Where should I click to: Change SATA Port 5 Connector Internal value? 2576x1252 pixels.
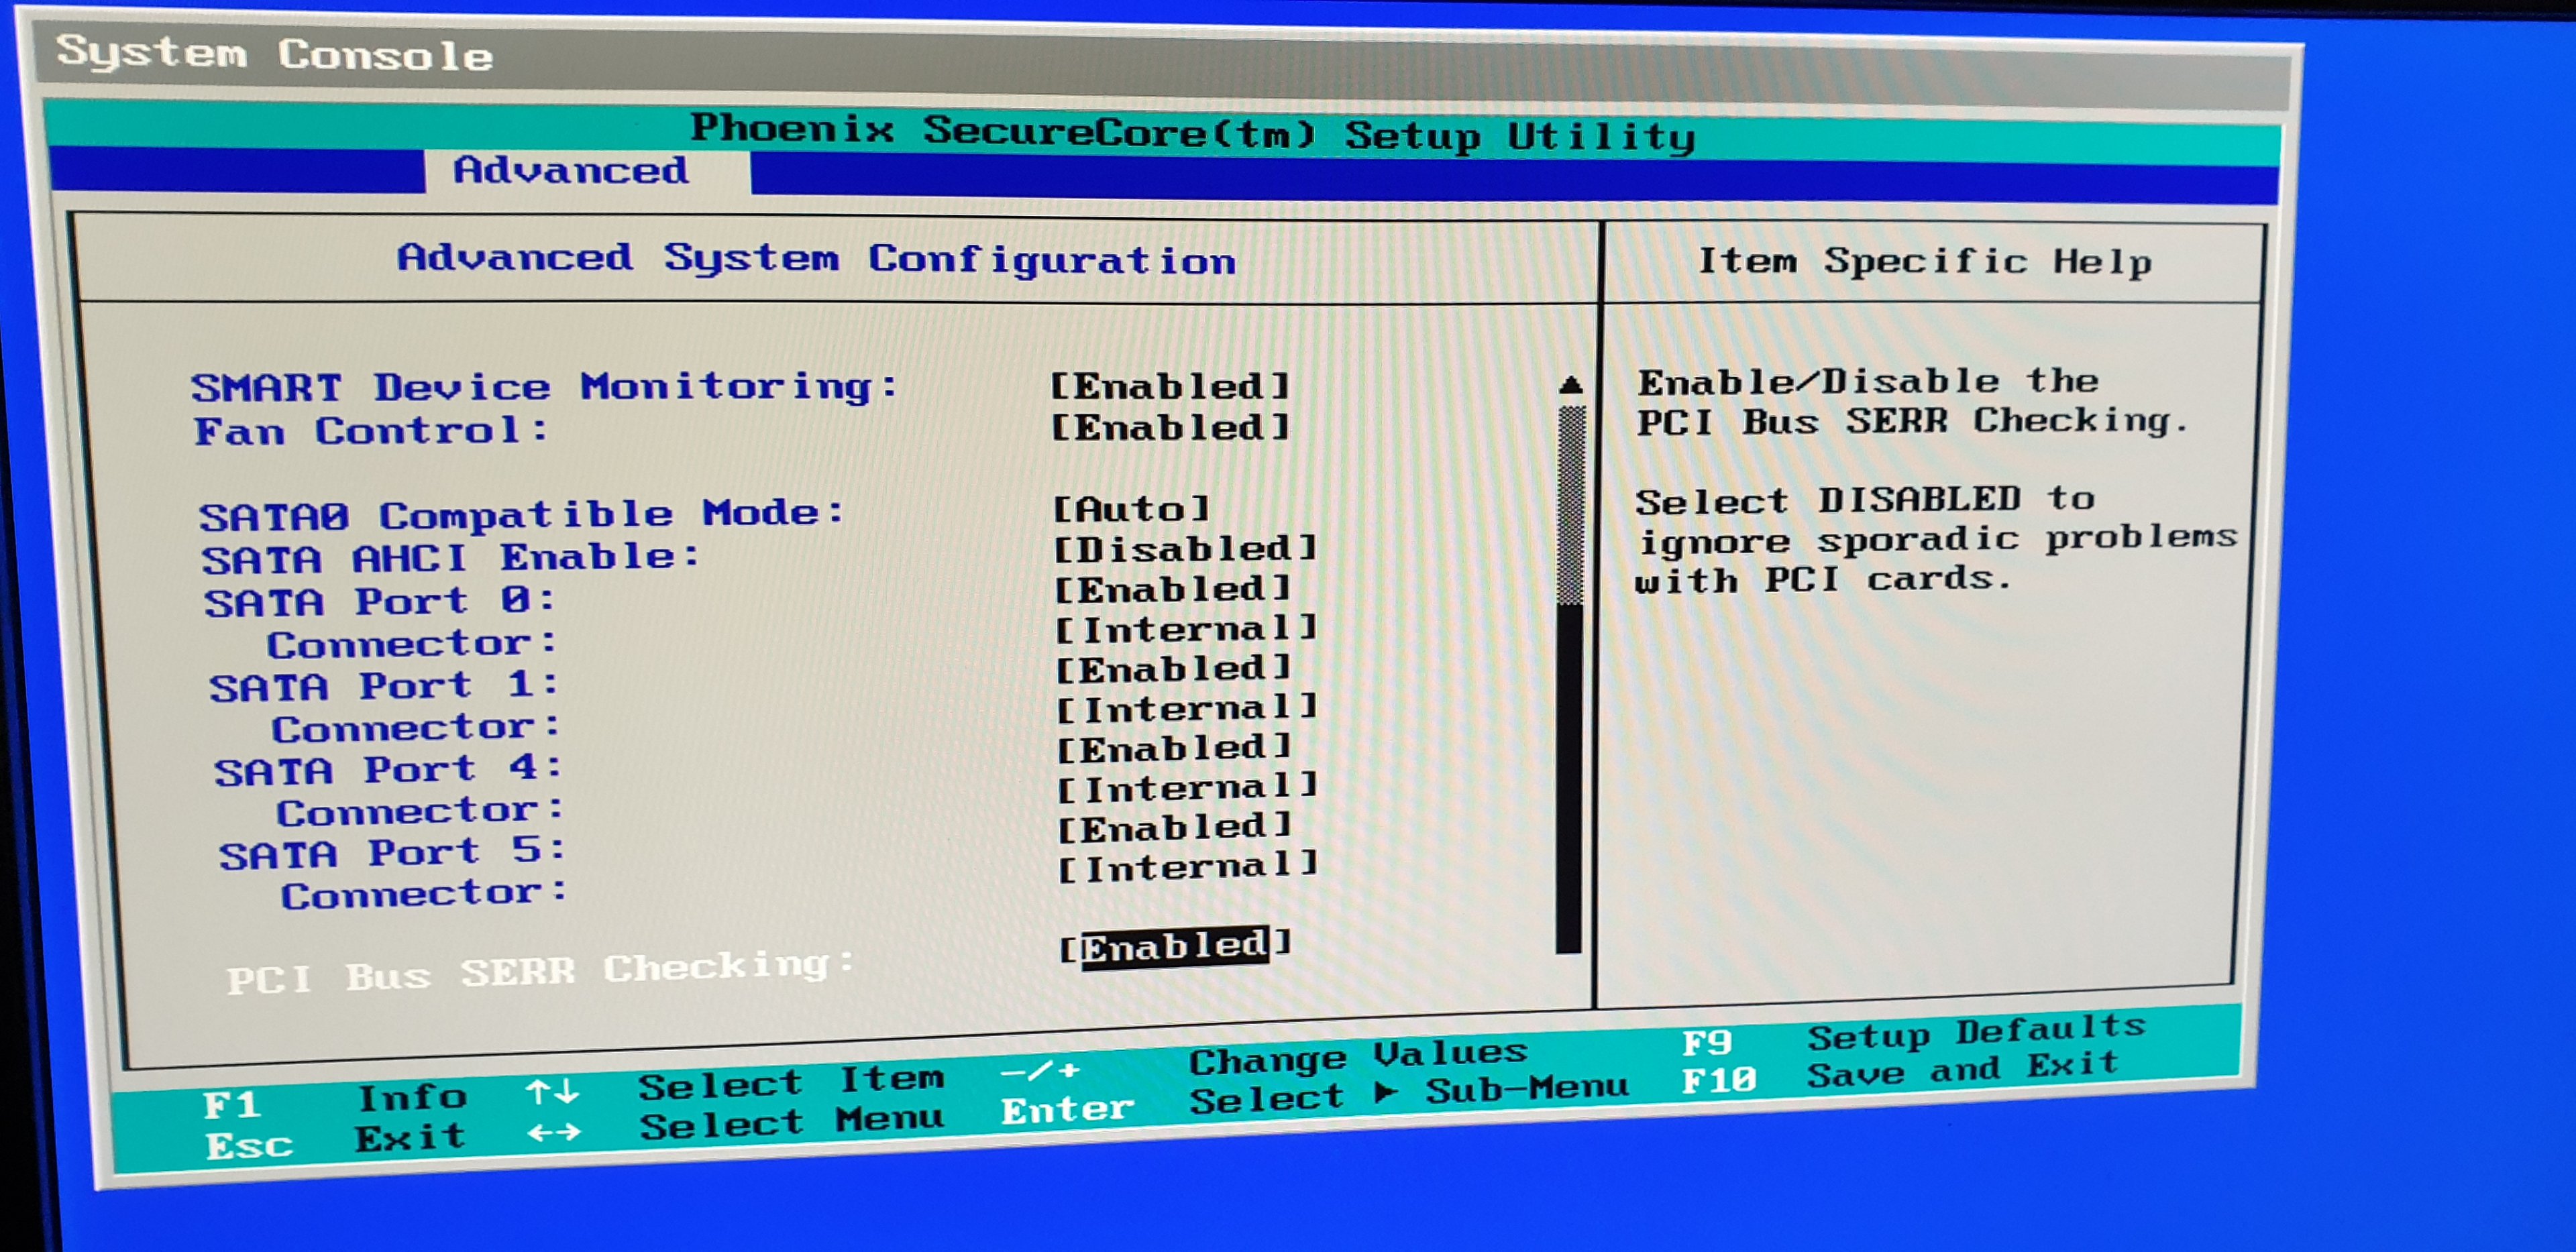[1187, 866]
